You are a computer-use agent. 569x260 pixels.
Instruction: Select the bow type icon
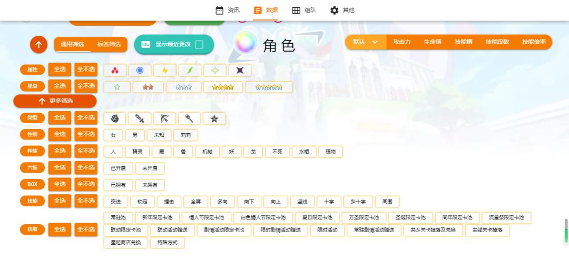pos(165,118)
